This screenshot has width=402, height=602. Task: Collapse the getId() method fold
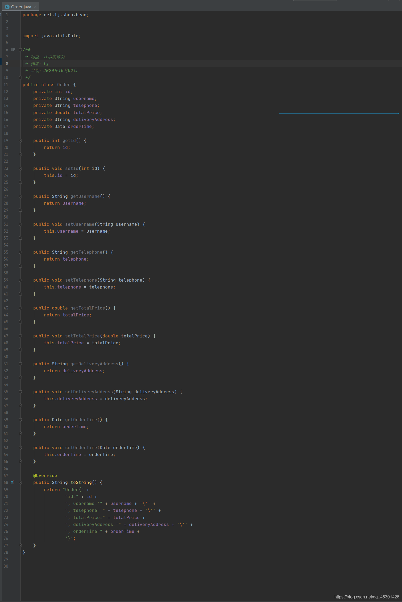[x=20, y=140]
